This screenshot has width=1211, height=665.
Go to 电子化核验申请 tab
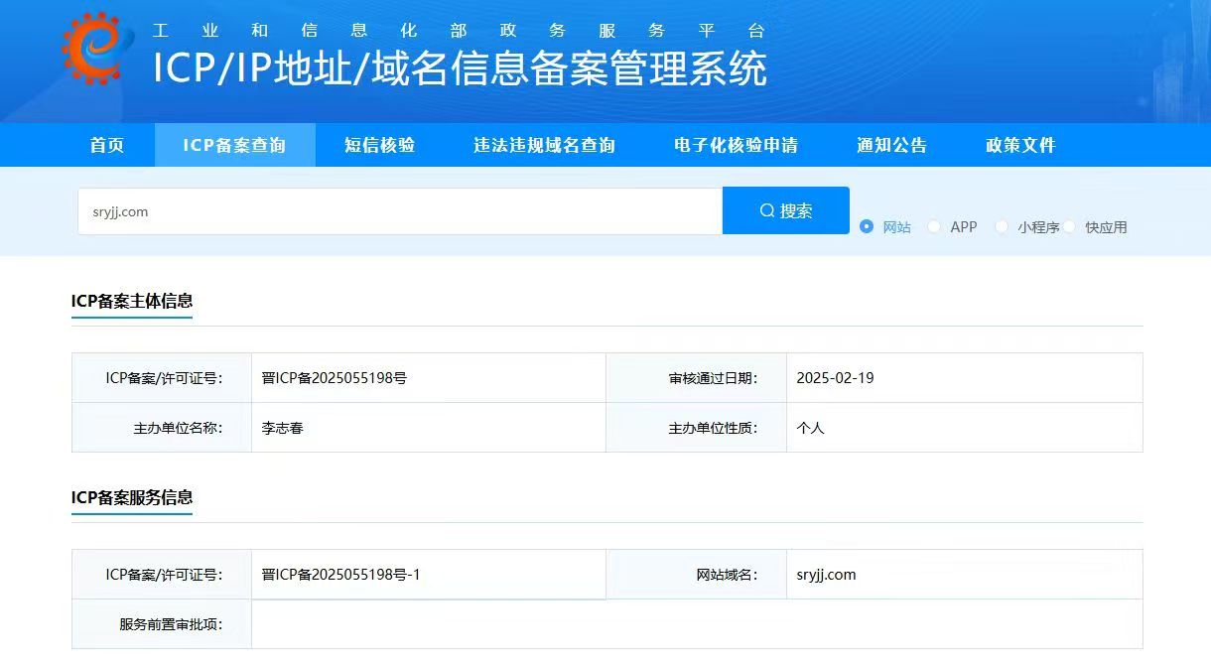click(x=736, y=145)
